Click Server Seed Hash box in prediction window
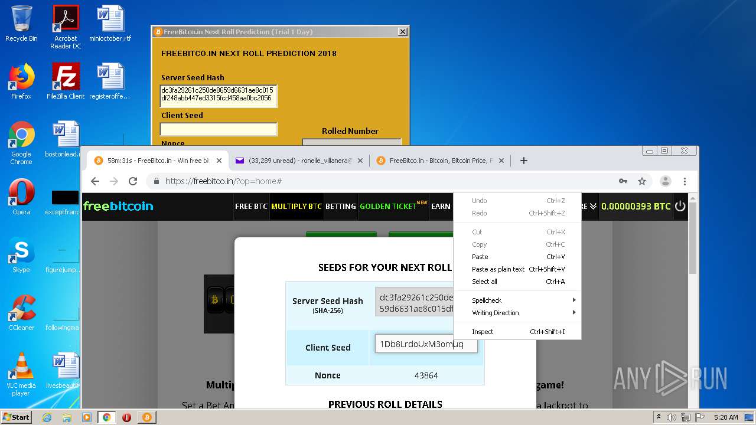The width and height of the screenshot is (756, 425). (219, 96)
